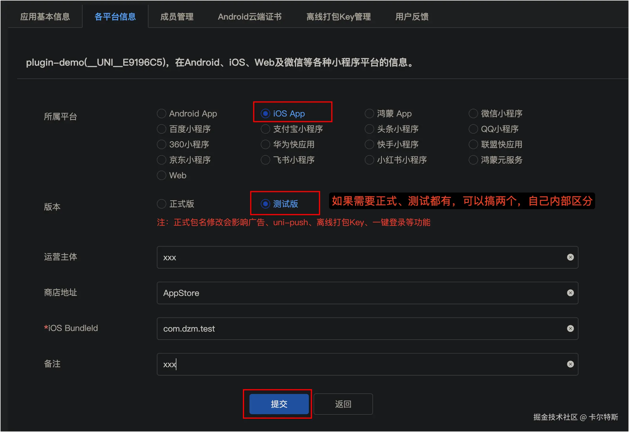Clear the 备注 field with its X icon
The height and width of the screenshot is (432, 629).
click(570, 364)
